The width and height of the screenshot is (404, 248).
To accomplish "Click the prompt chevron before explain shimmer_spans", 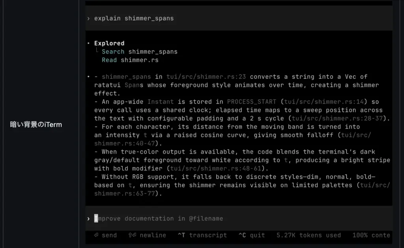I will click(x=89, y=19).
